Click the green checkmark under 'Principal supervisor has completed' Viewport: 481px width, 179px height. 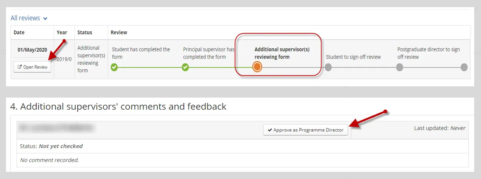(185, 67)
